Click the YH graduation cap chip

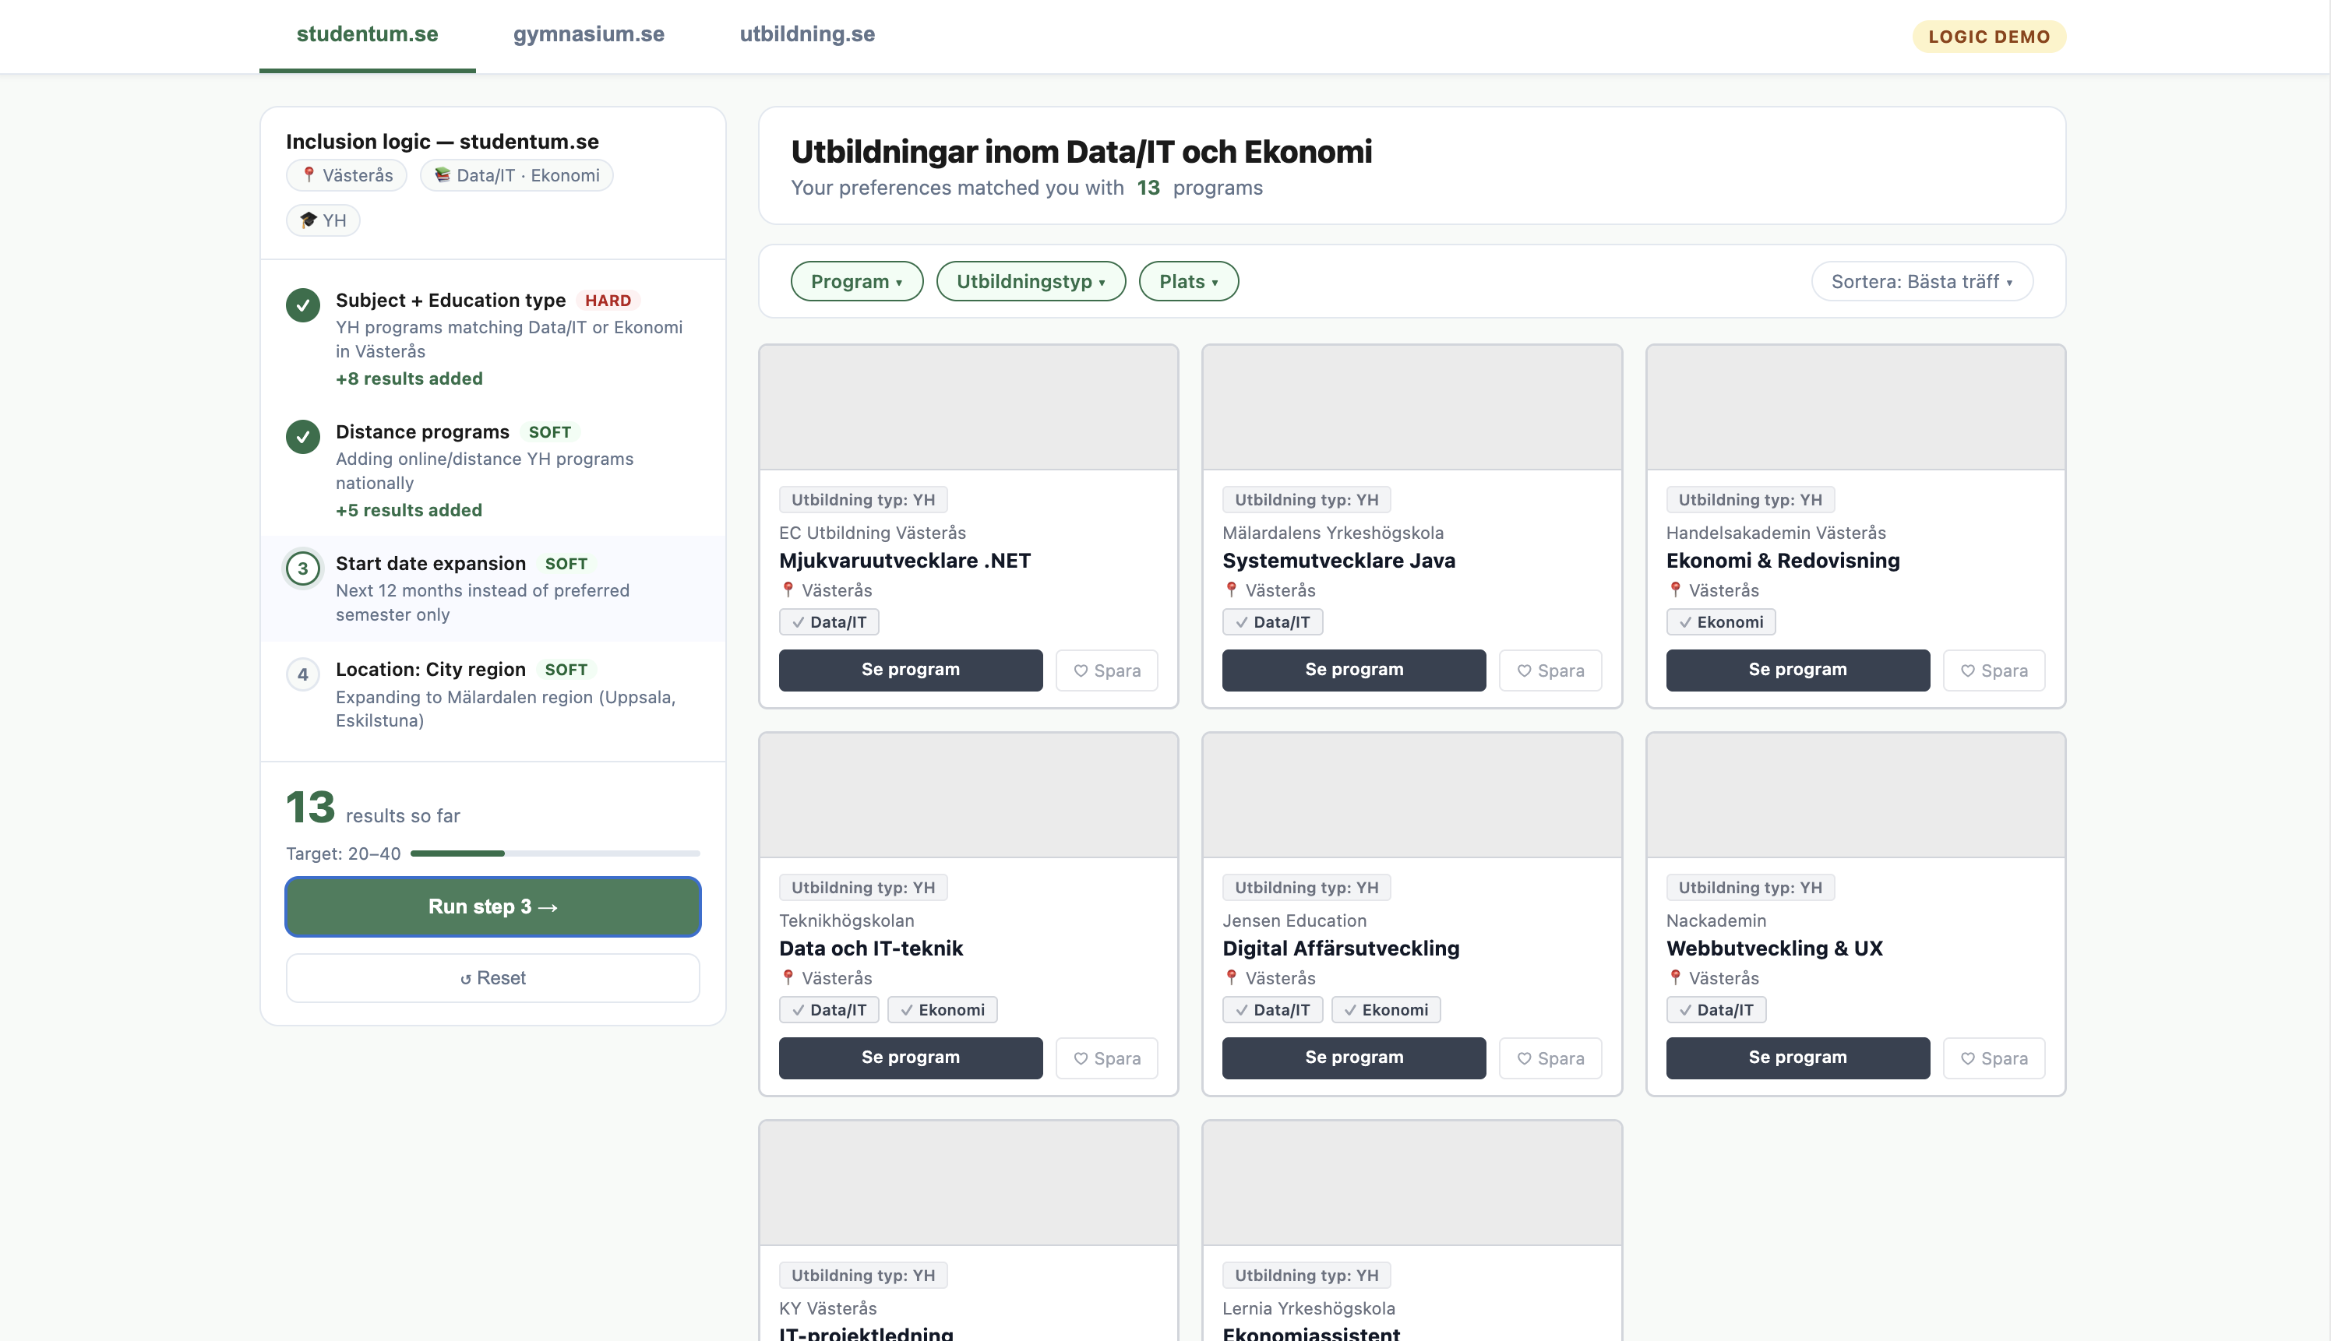pyautogui.click(x=323, y=220)
